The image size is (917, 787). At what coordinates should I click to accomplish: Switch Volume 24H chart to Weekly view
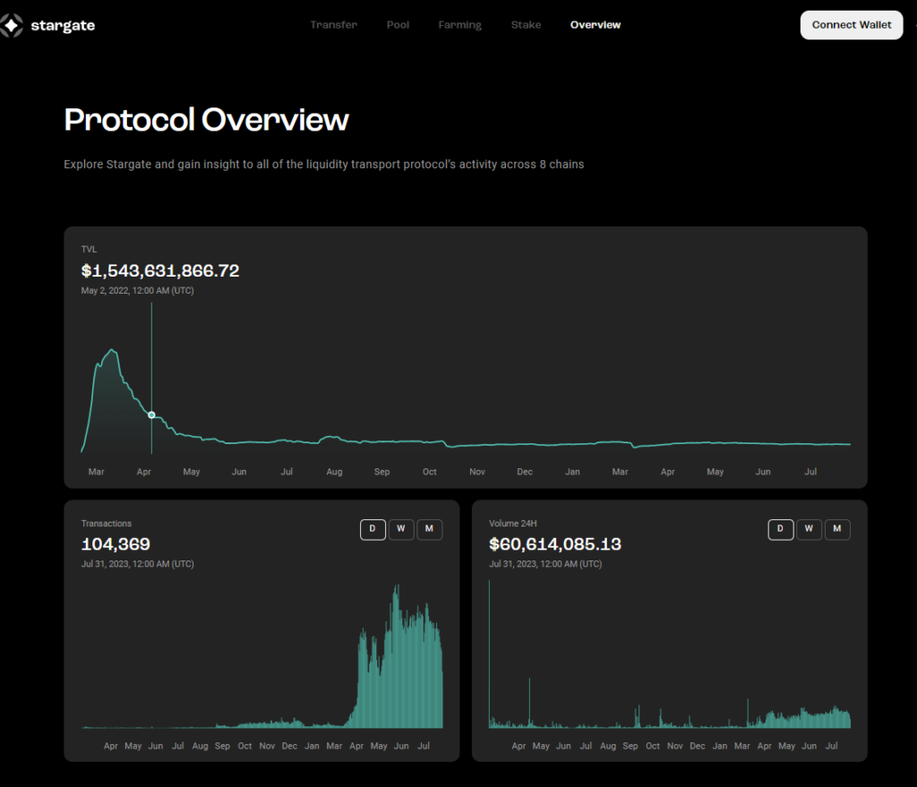pyautogui.click(x=809, y=529)
